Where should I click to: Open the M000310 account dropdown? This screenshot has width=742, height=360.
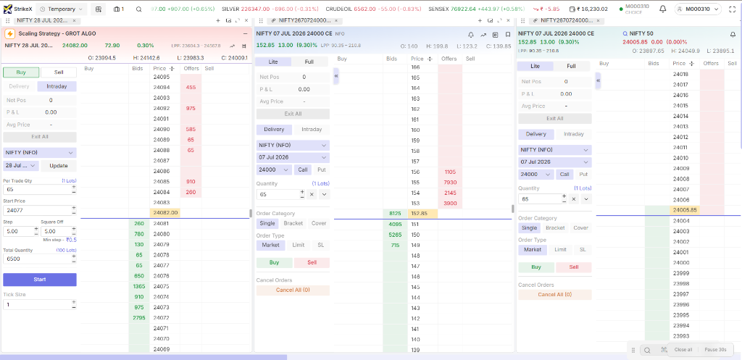(x=699, y=9)
